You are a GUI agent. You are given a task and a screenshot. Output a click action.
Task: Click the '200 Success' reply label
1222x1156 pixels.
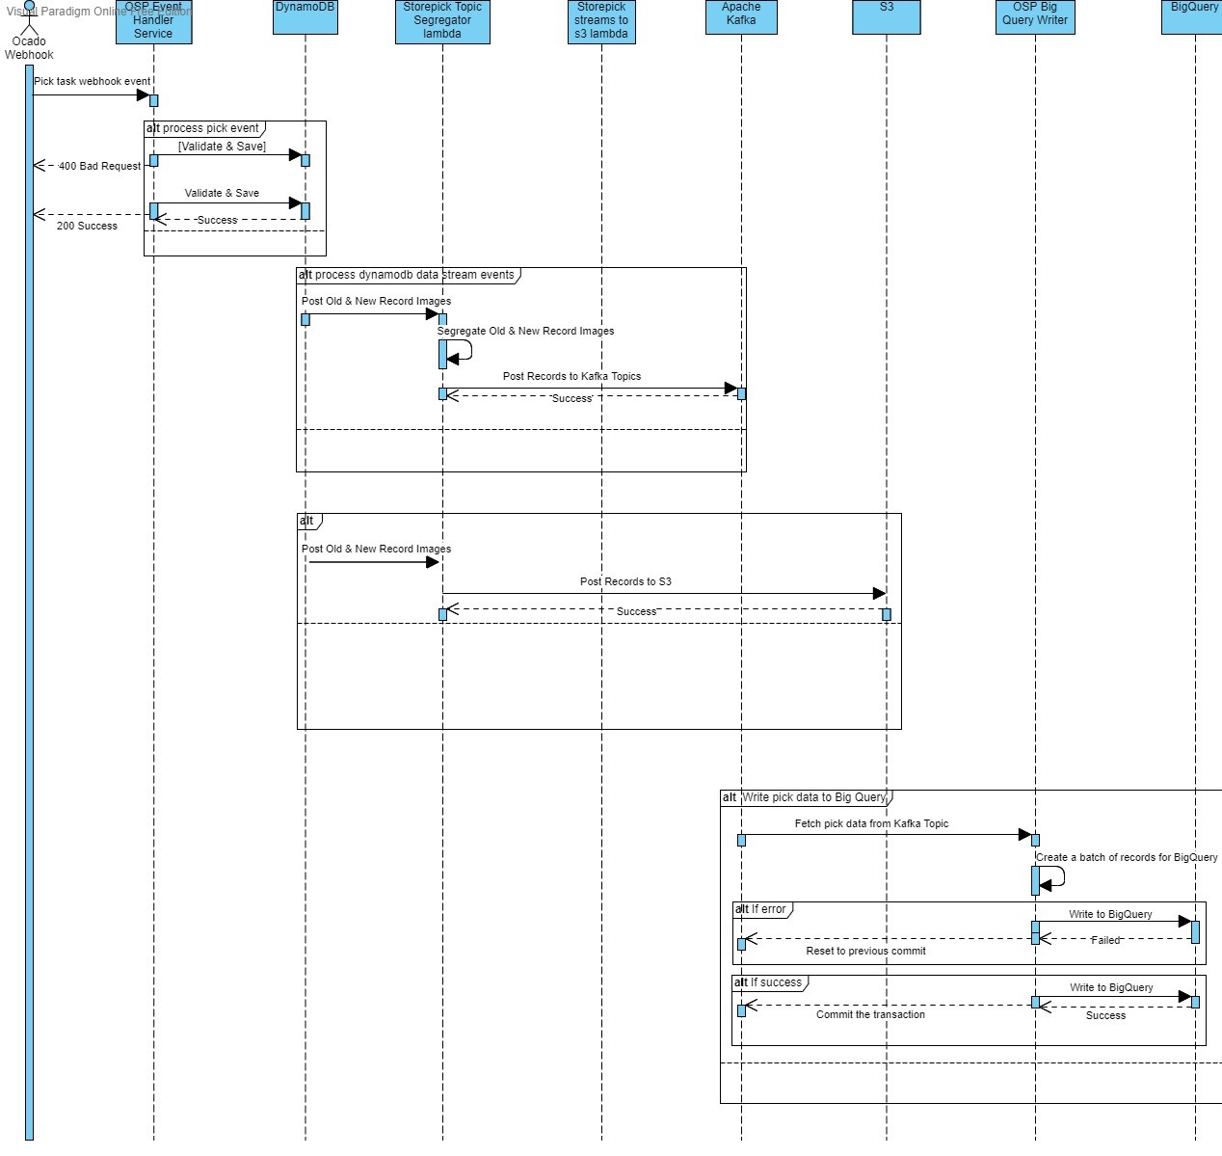click(87, 226)
